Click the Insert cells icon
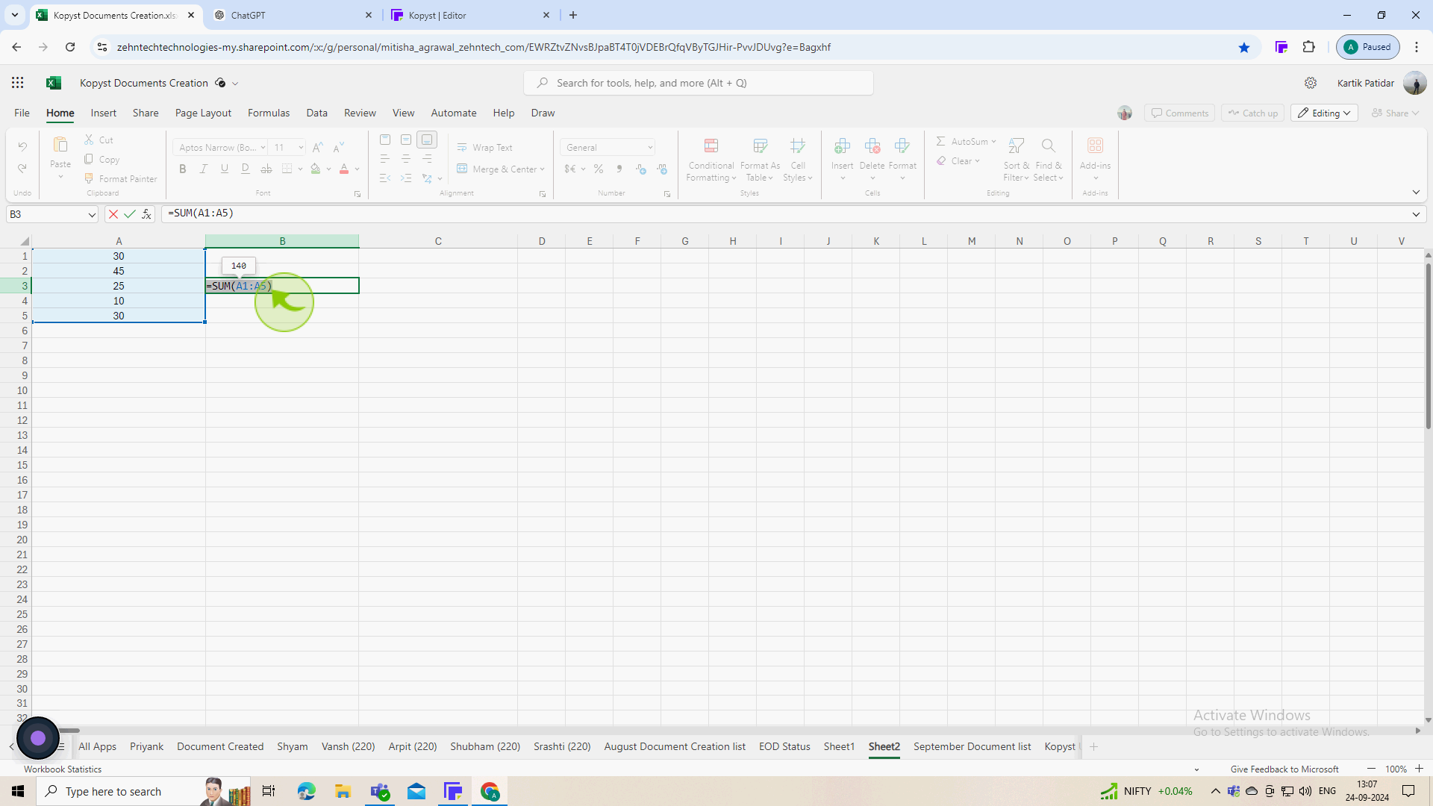 point(843,146)
